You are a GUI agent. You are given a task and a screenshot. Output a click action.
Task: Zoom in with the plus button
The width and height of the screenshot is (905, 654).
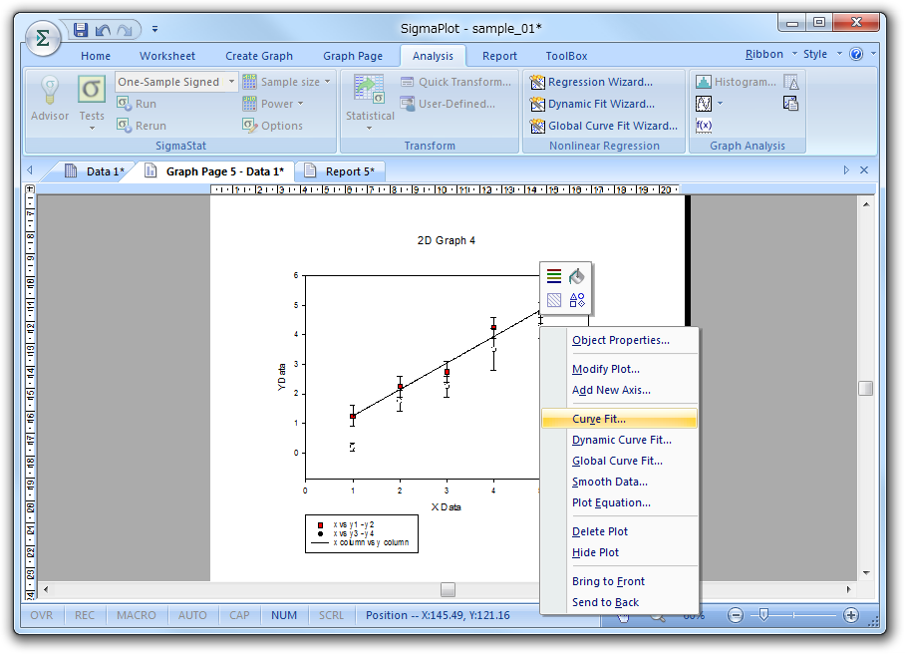click(851, 615)
